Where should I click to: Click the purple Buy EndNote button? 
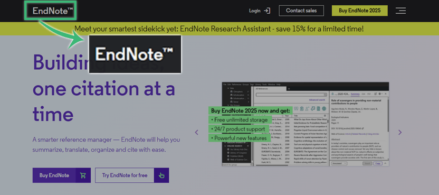(x=62, y=175)
